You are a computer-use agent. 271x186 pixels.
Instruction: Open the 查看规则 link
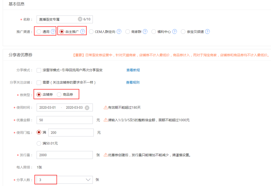tap(133, 82)
